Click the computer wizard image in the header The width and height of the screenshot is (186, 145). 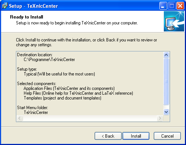[x=174, y=21]
